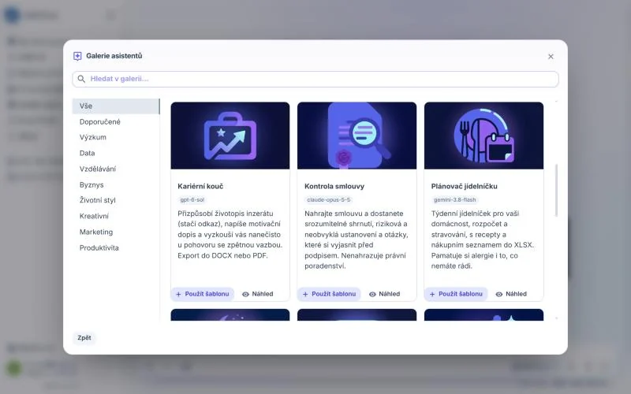
Task: Click the Plánovač jídelníčku card title
Action: pos(465,187)
